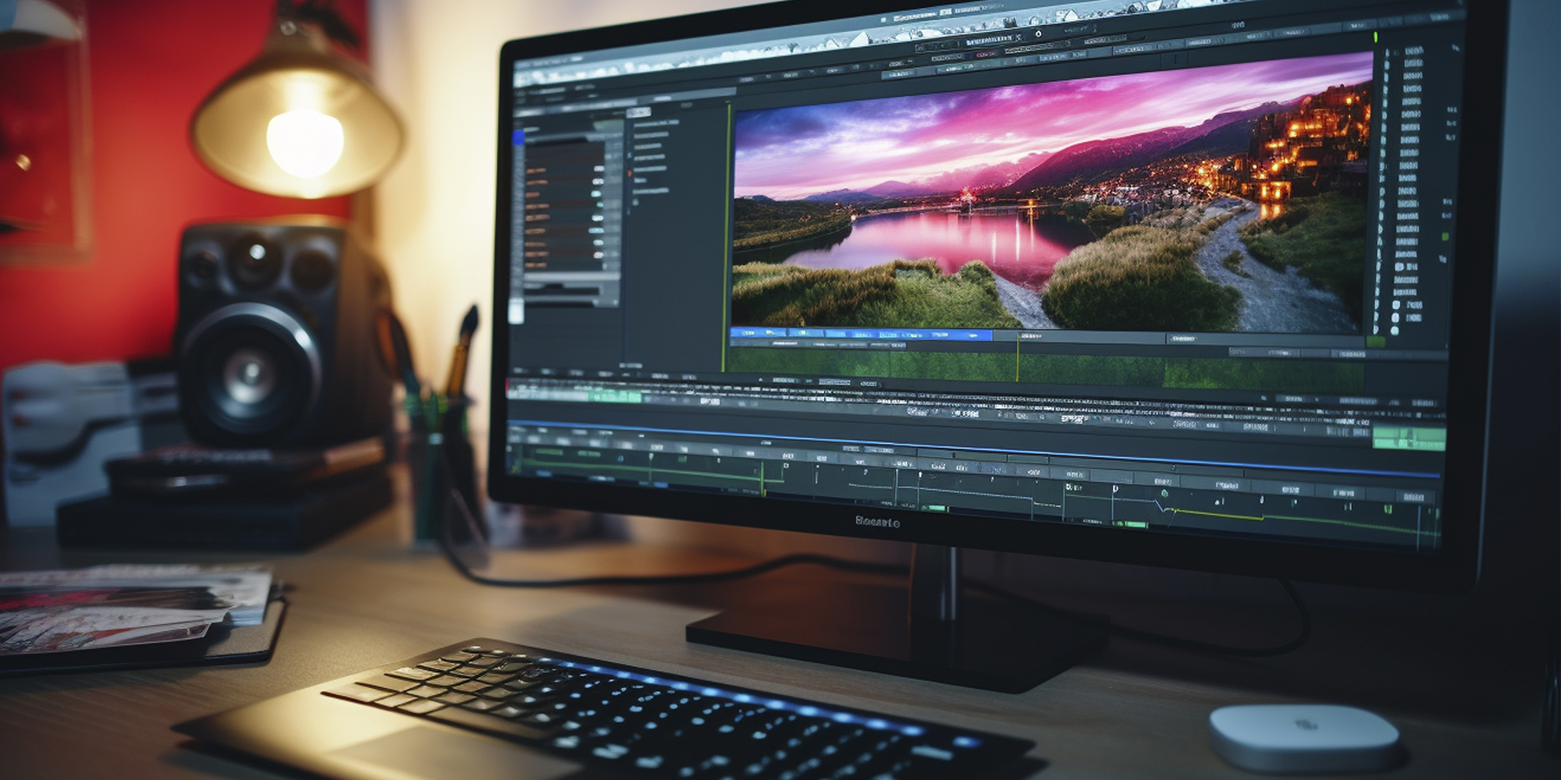
Task: Click the yellow playhead line under the preview
Action: click(x=1017, y=357)
